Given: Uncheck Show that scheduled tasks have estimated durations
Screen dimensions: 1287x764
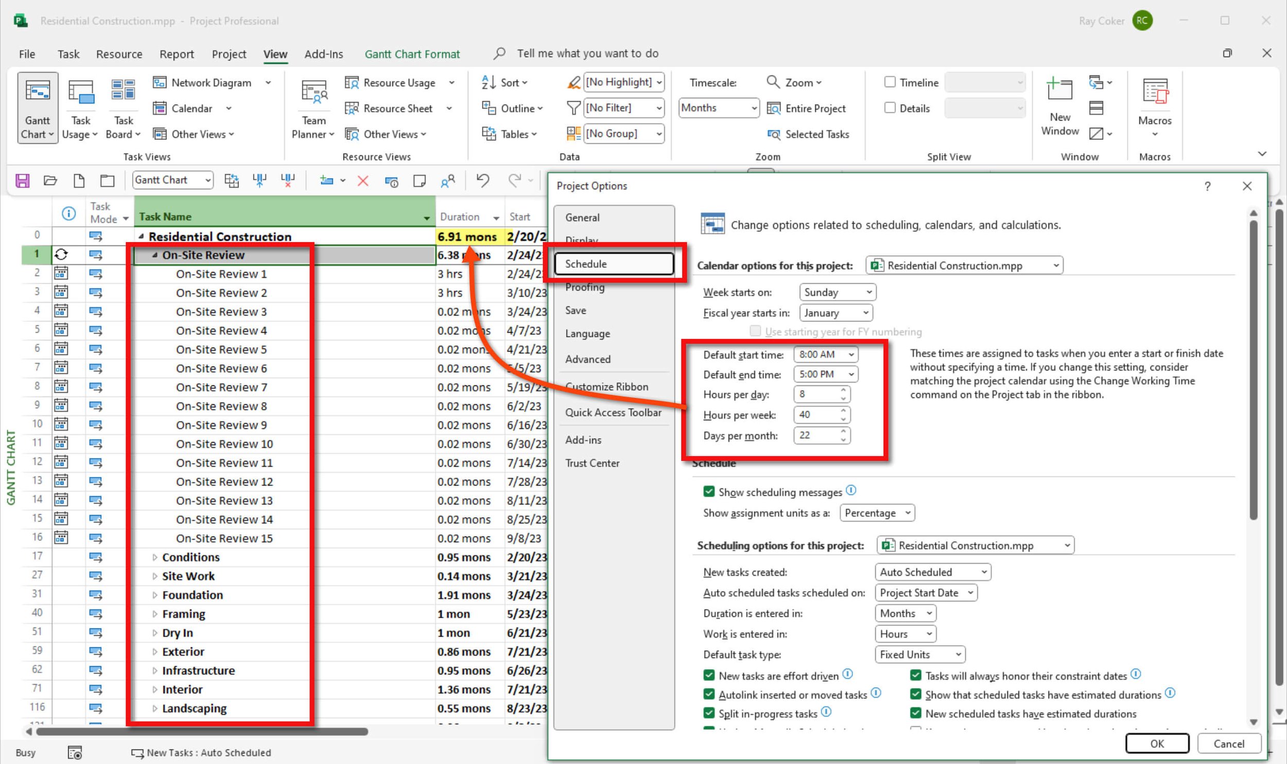Looking at the screenshot, I should [915, 694].
